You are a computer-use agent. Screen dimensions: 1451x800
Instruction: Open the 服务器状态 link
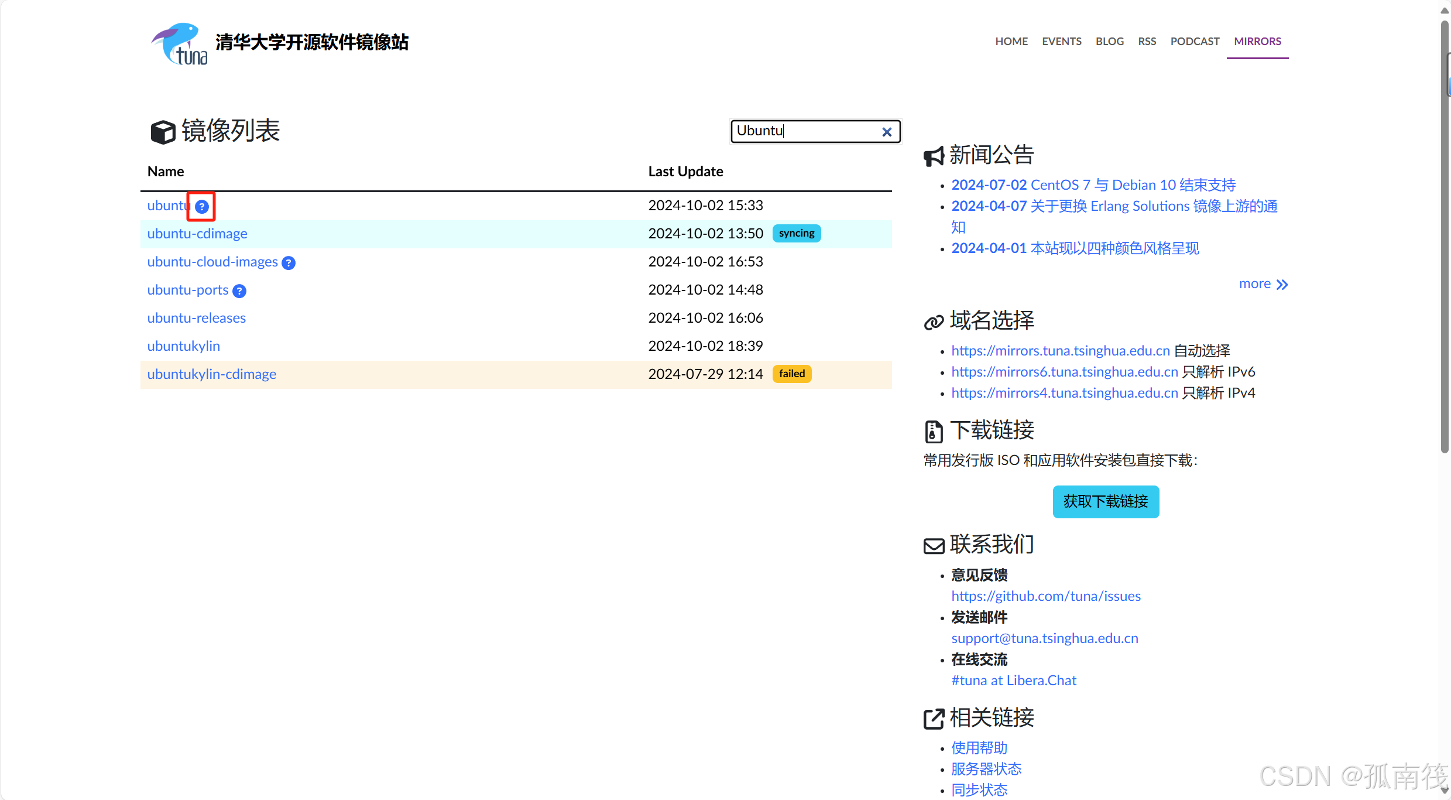986,769
